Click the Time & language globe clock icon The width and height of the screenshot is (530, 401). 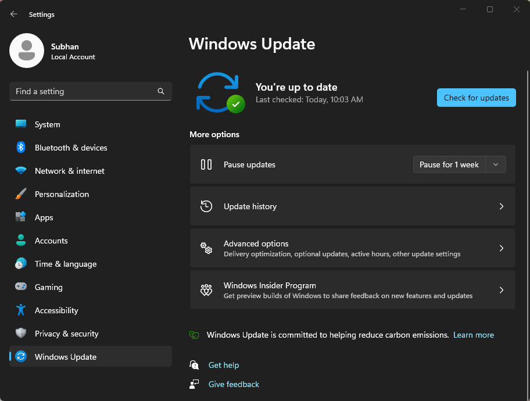pos(21,263)
